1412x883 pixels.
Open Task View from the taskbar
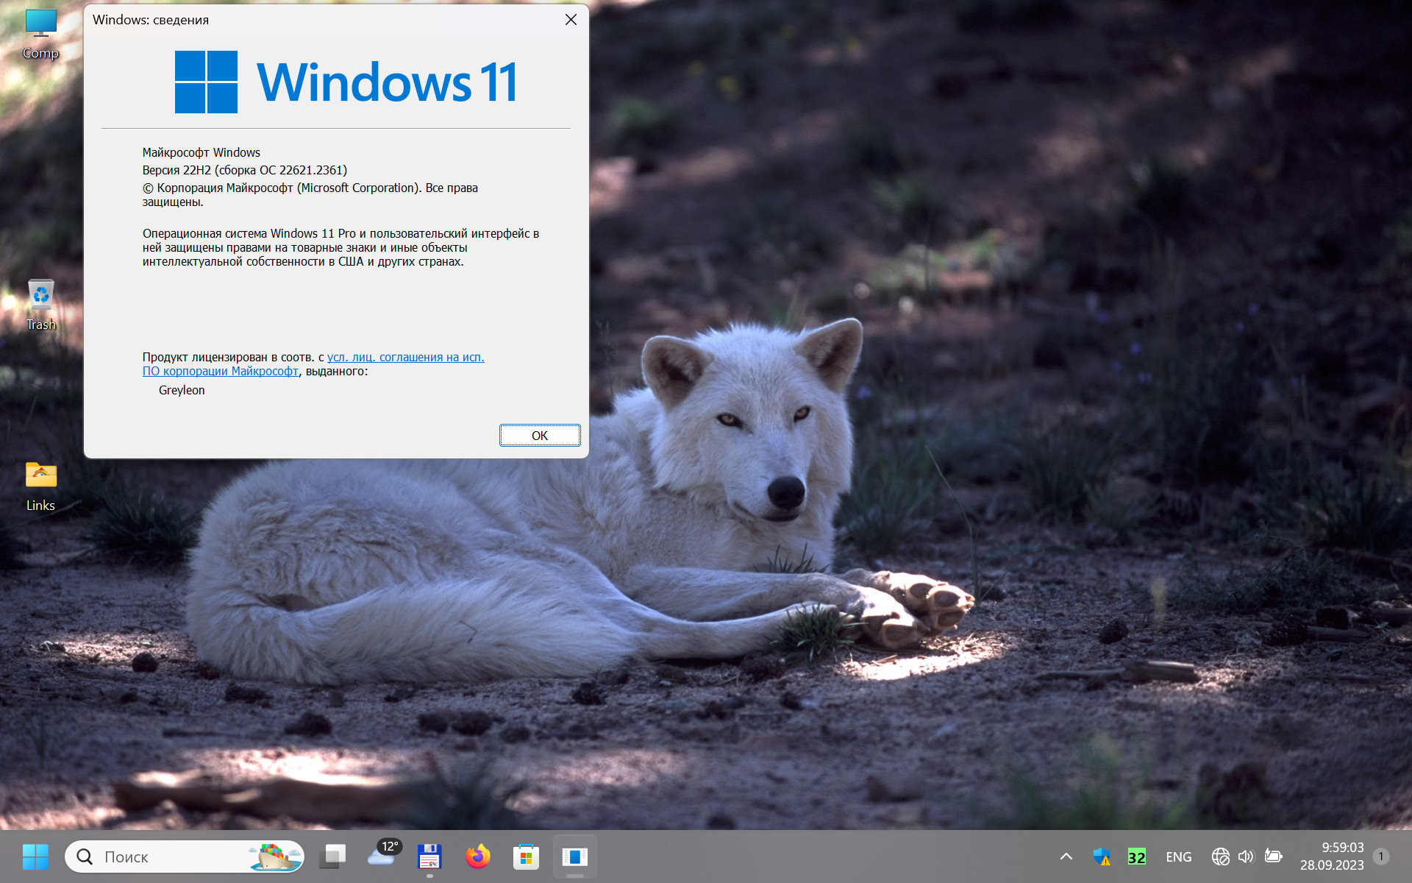pyautogui.click(x=333, y=857)
